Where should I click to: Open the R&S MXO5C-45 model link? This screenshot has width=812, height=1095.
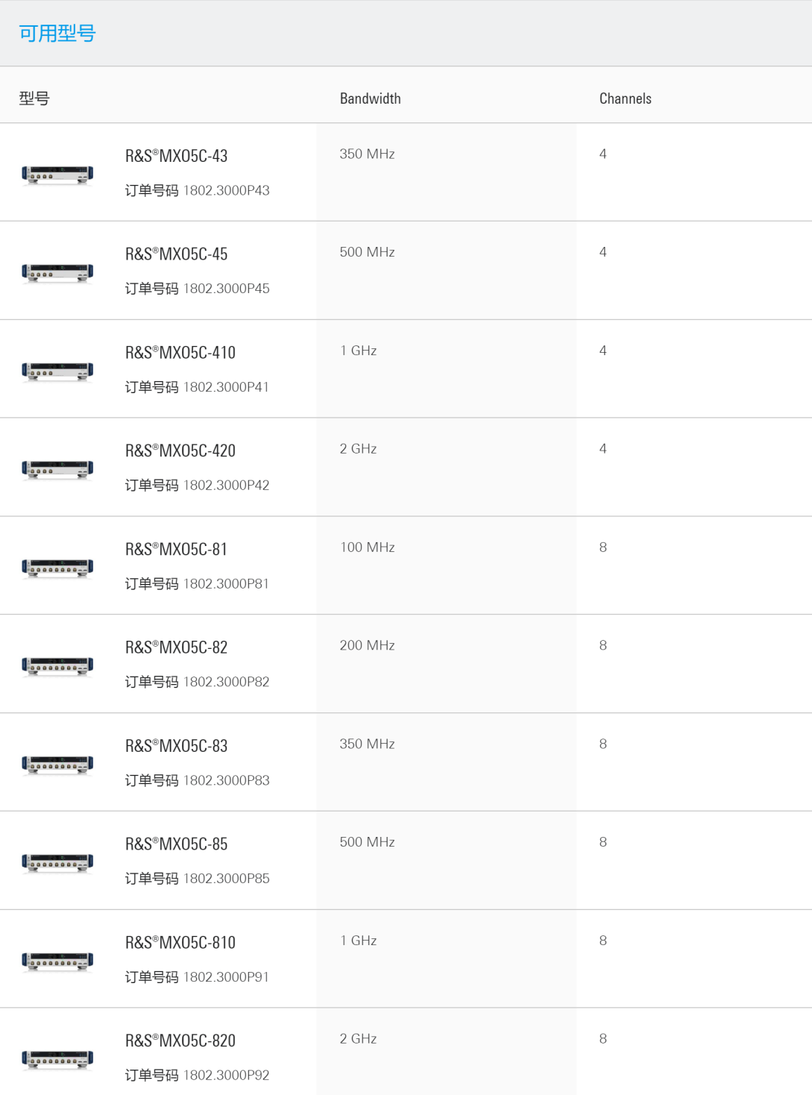click(x=177, y=254)
